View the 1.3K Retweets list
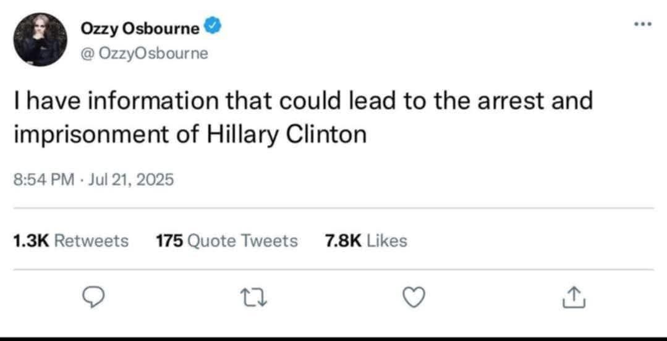 coord(70,240)
